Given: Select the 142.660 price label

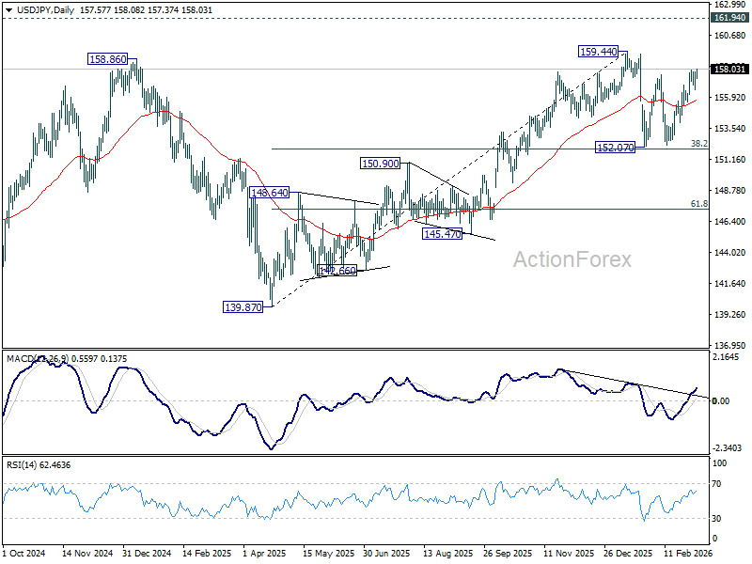Looking at the screenshot, I should 337,271.
